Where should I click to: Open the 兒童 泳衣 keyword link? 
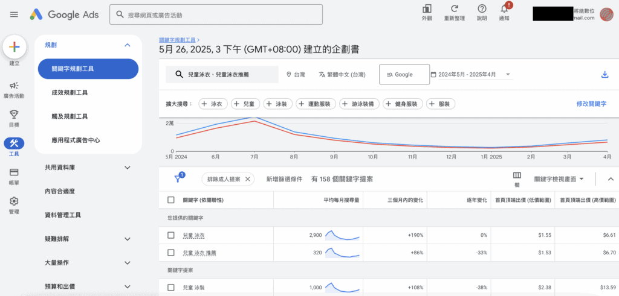tap(194, 235)
